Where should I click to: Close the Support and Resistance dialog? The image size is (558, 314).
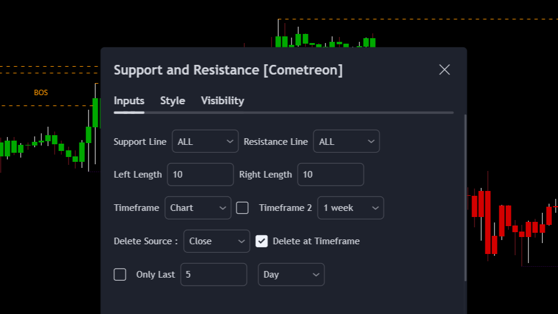[444, 70]
